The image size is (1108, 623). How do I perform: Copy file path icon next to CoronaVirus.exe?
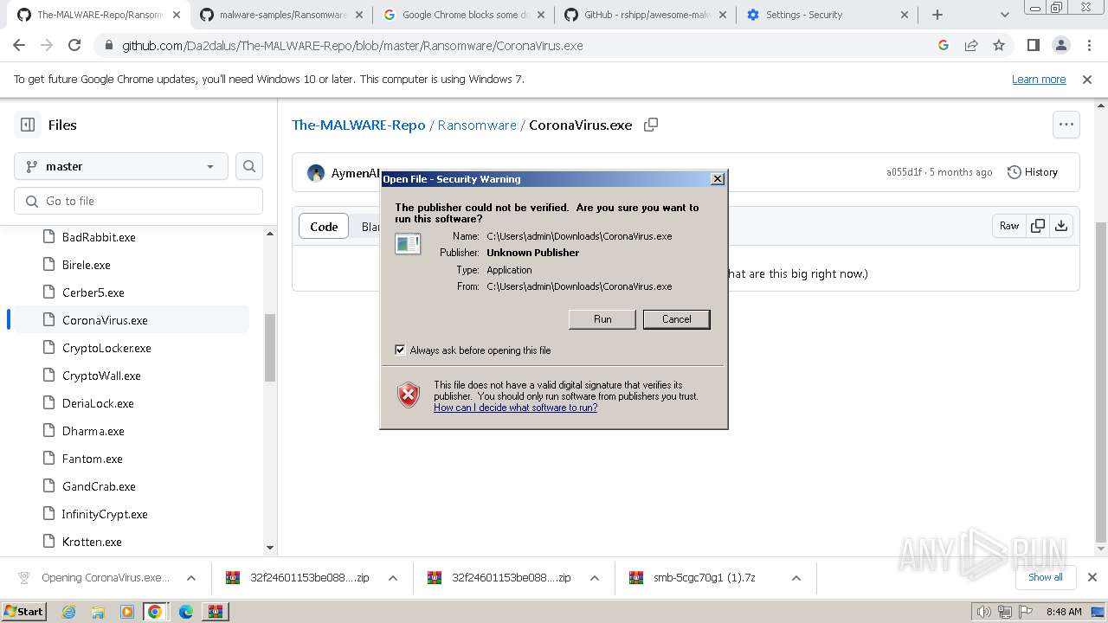(x=651, y=125)
